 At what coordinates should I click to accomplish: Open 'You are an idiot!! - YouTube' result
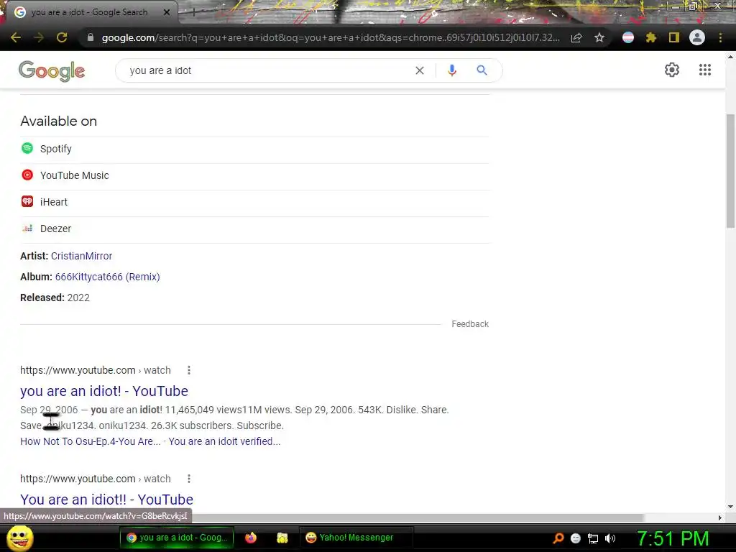pos(106,500)
